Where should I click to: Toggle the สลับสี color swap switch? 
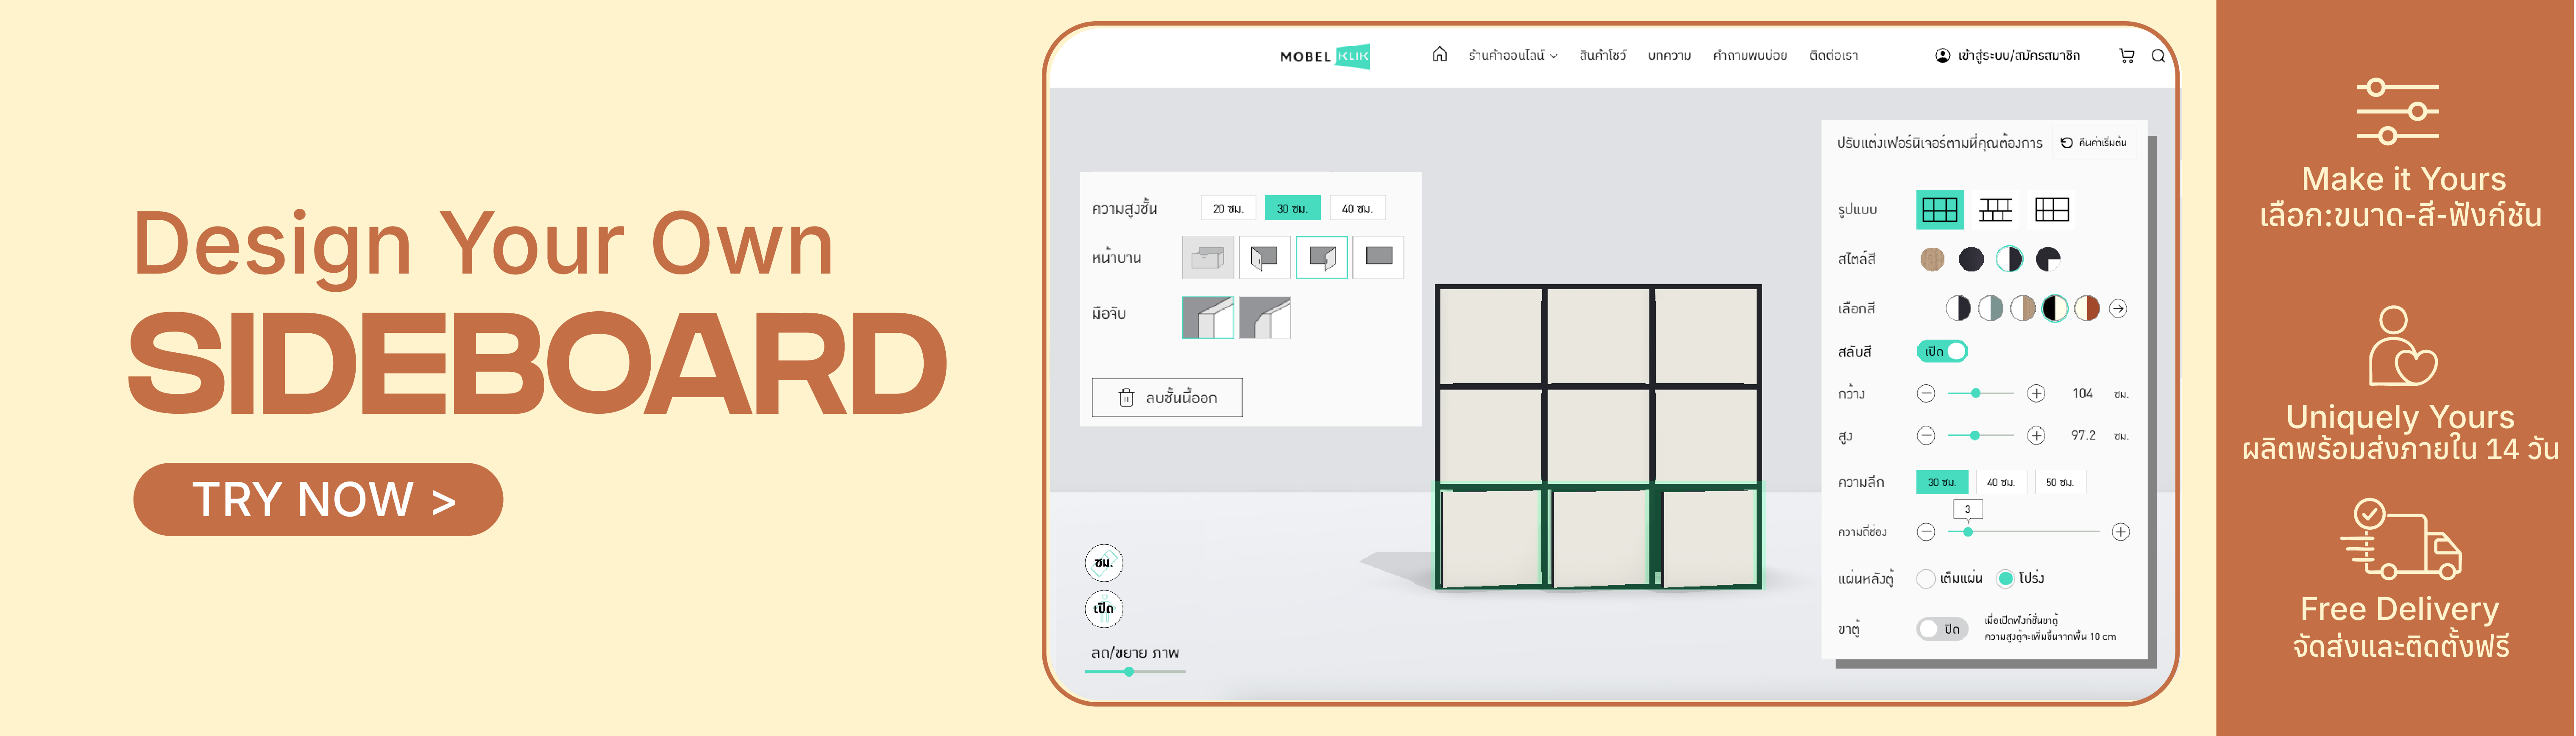pos(1942,351)
